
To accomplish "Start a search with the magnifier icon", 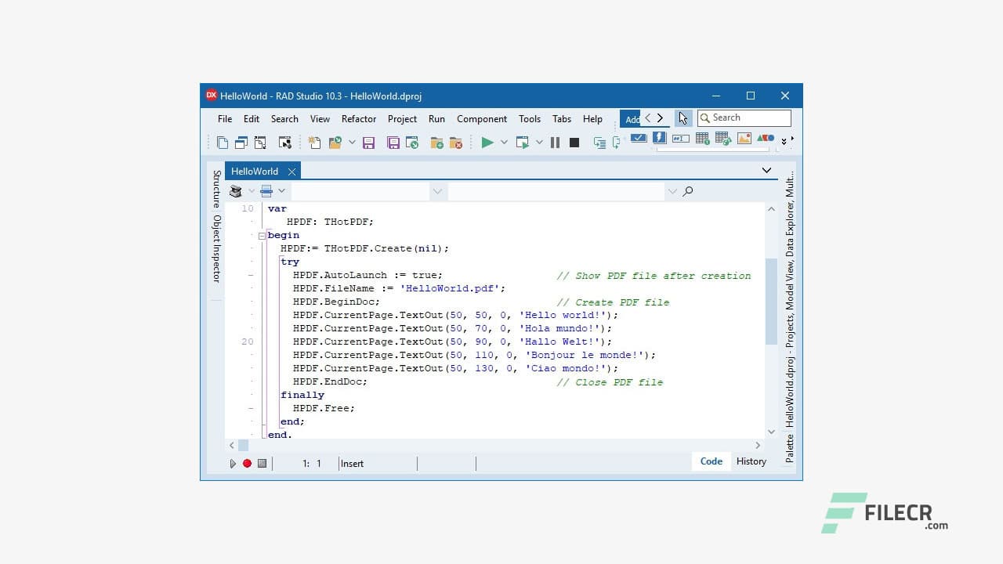I will tap(687, 190).
